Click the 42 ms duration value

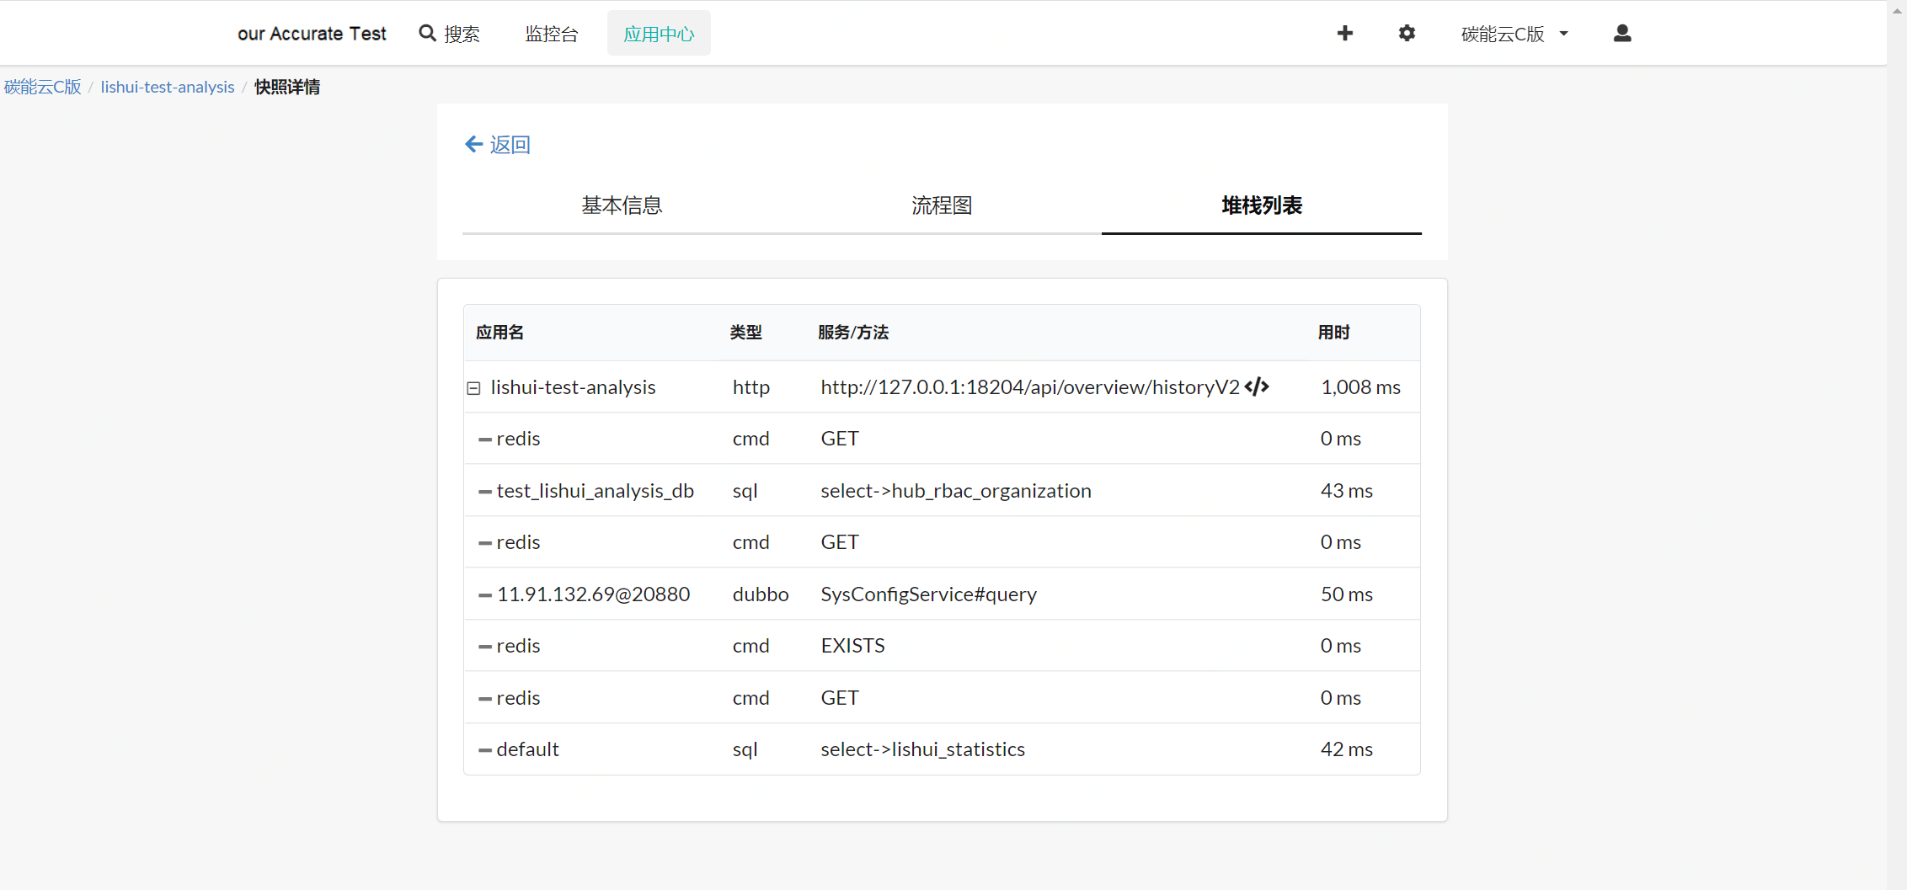click(x=1347, y=749)
